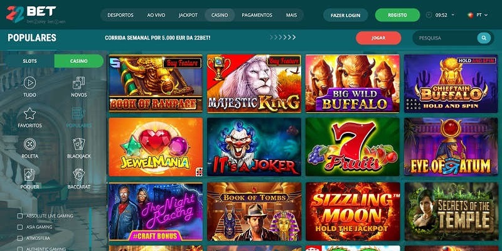Click the green Registo button

tap(397, 15)
